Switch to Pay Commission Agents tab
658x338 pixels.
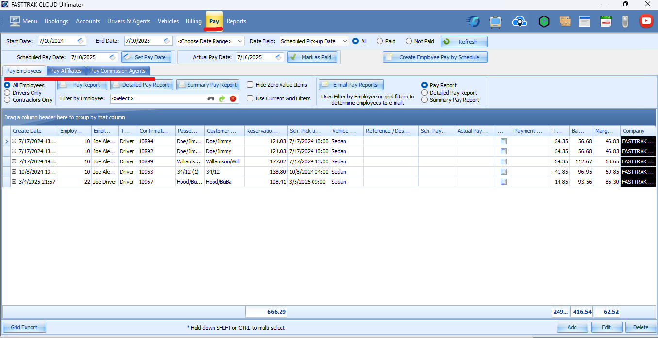point(118,71)
